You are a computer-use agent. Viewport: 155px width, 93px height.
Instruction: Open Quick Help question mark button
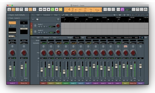17,10
